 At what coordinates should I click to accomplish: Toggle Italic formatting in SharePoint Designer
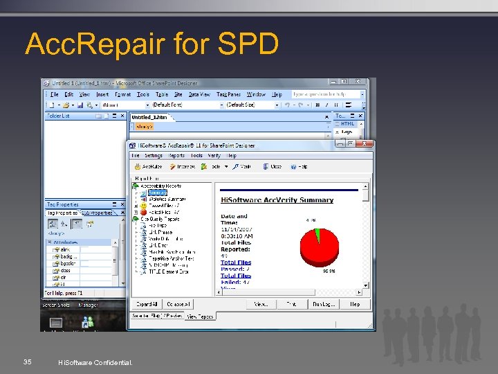tap(326, 105)
